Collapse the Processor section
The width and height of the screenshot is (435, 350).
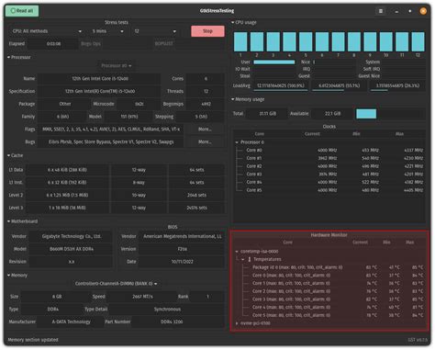(19, 57)
